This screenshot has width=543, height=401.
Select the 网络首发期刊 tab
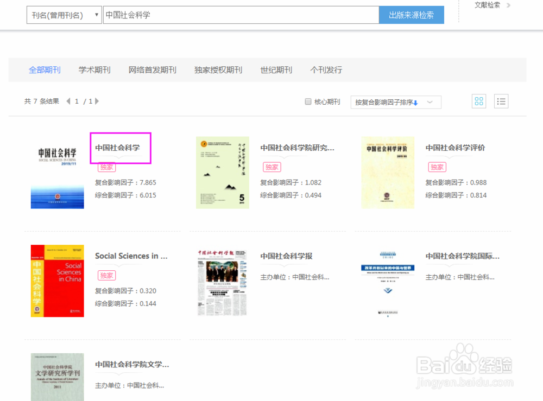tap(153, 70)
